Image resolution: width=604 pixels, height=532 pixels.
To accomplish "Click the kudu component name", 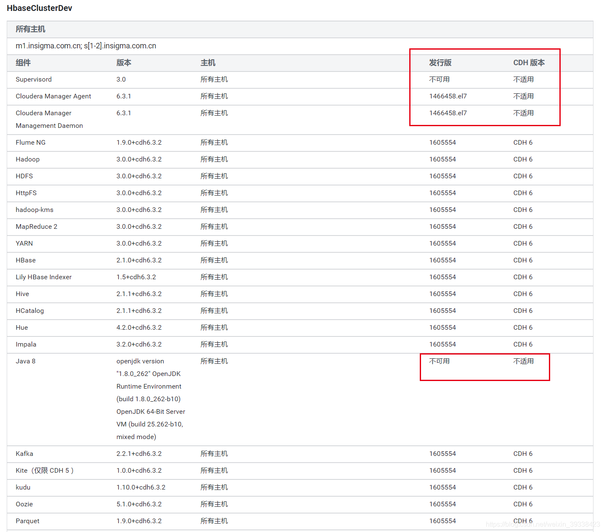I will 23,487.
